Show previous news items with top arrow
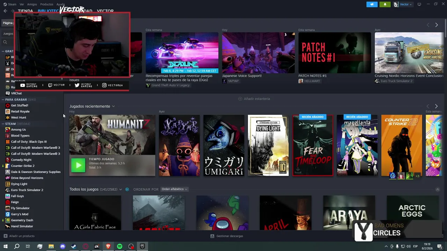 428,25
